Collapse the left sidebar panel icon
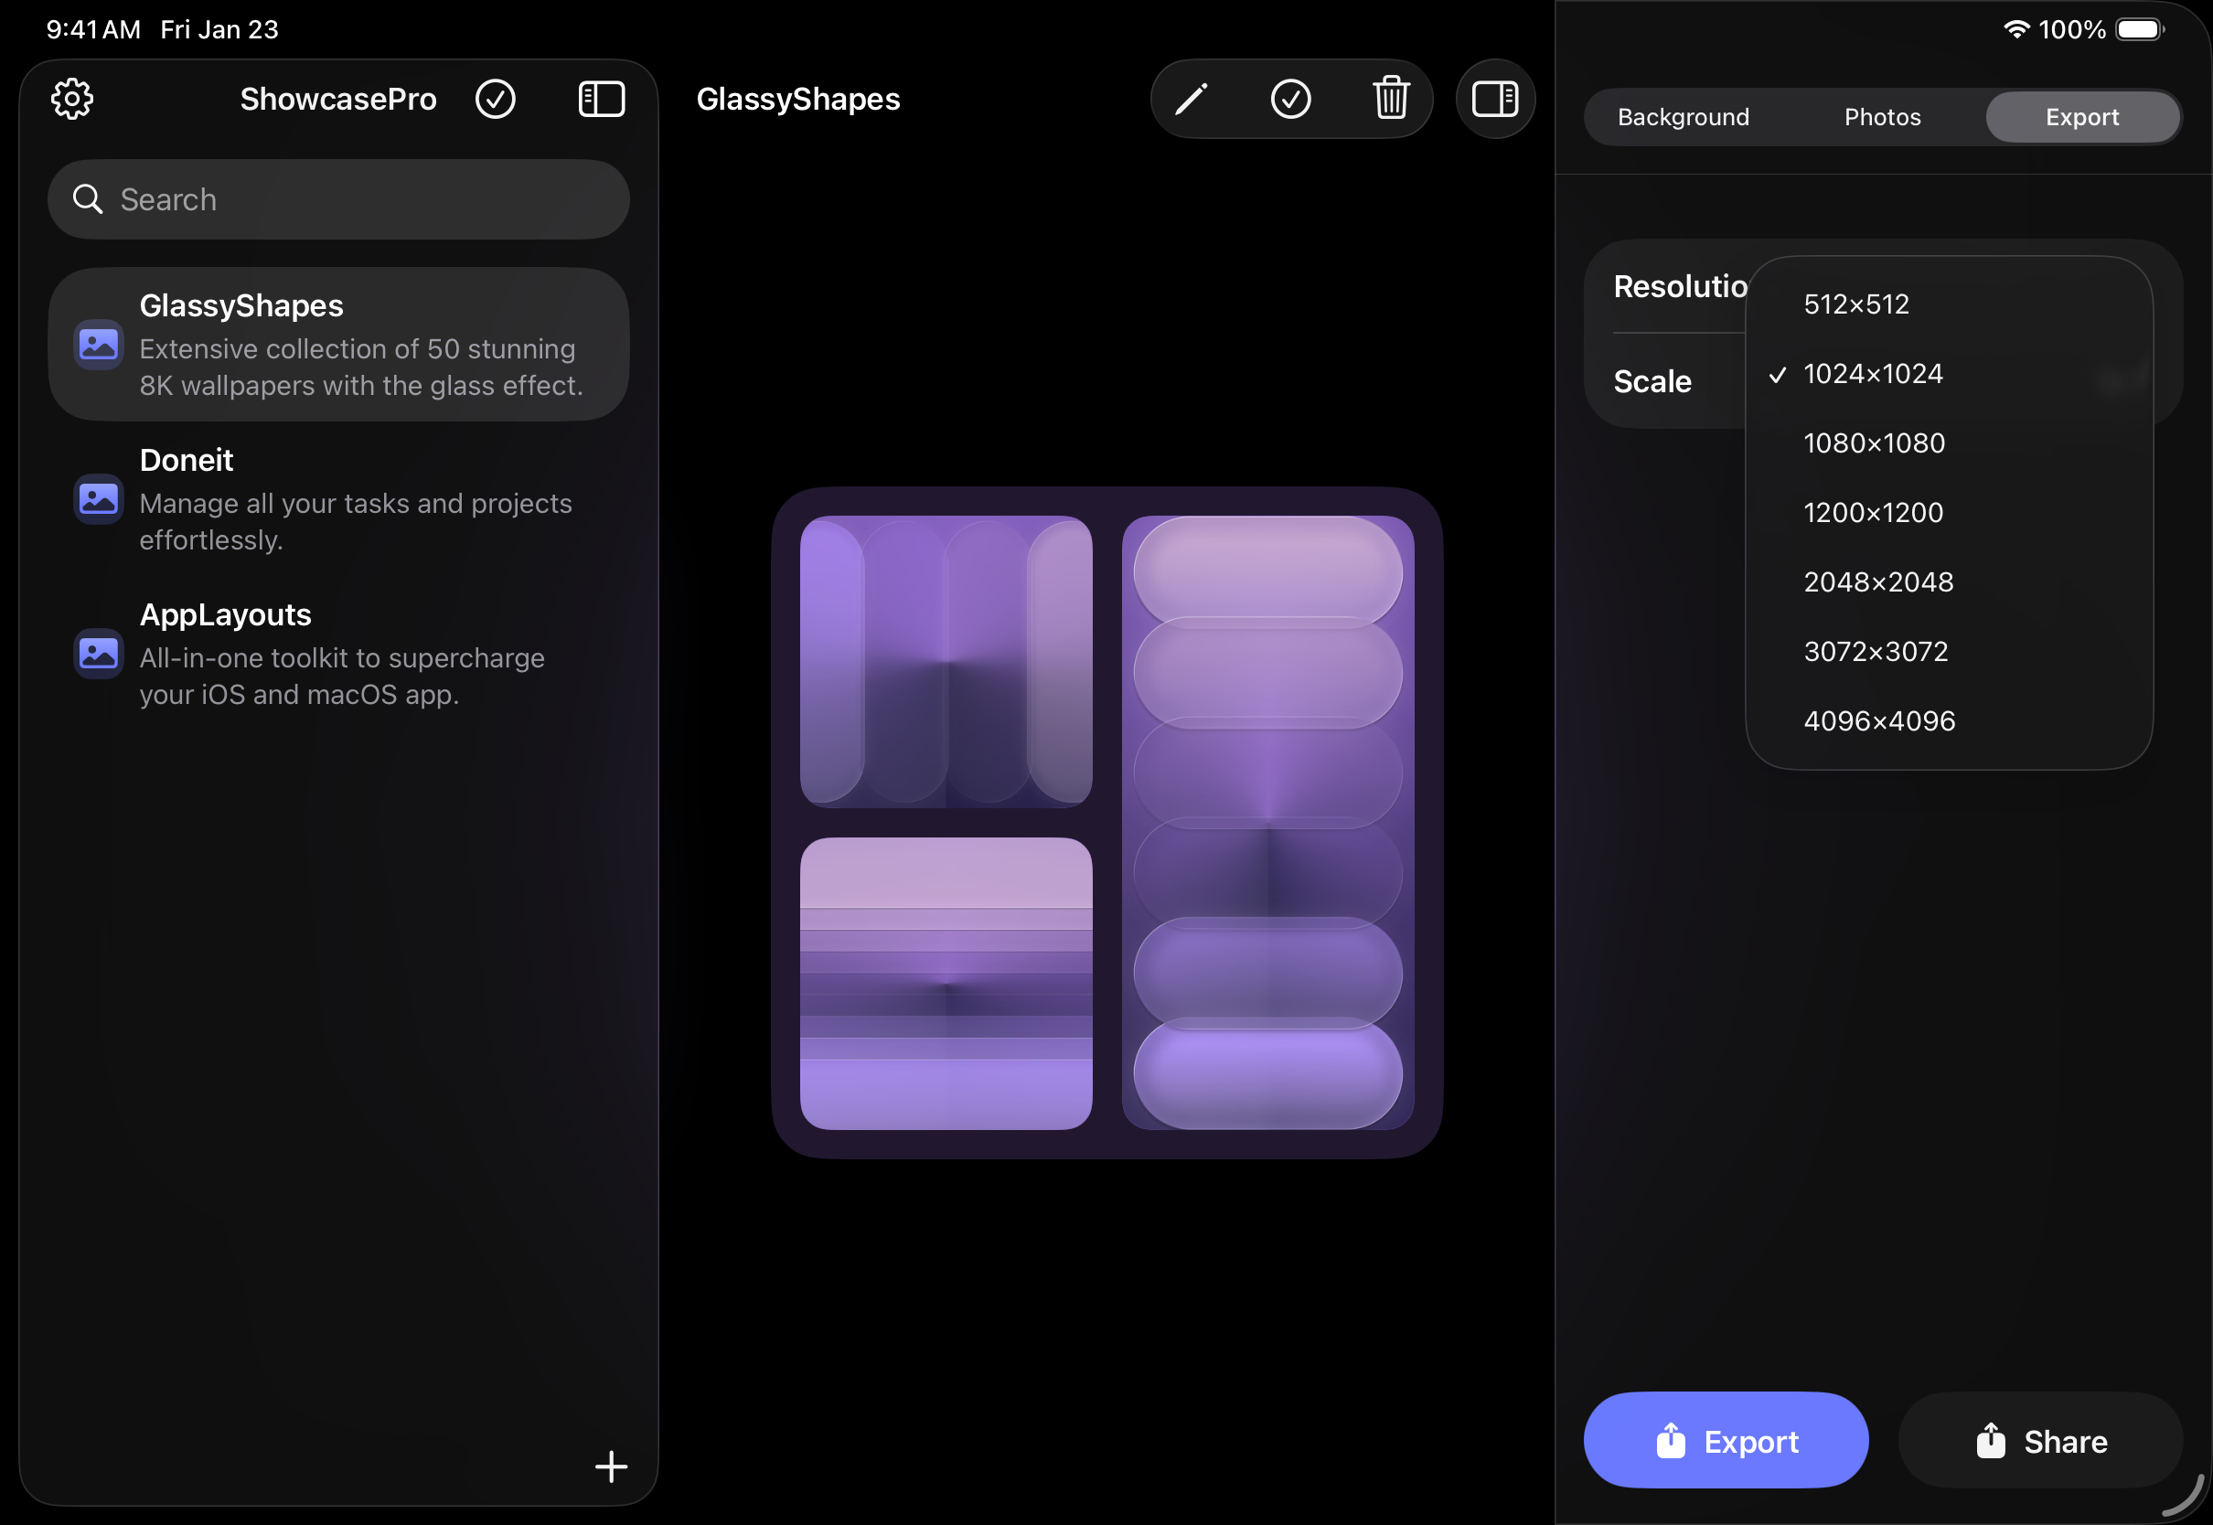The height and width of the screenshot is (1525, 2213). coord(601,100)
